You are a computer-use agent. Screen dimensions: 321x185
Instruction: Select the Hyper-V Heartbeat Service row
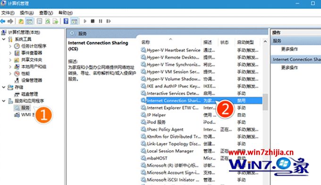click(201, 50)
